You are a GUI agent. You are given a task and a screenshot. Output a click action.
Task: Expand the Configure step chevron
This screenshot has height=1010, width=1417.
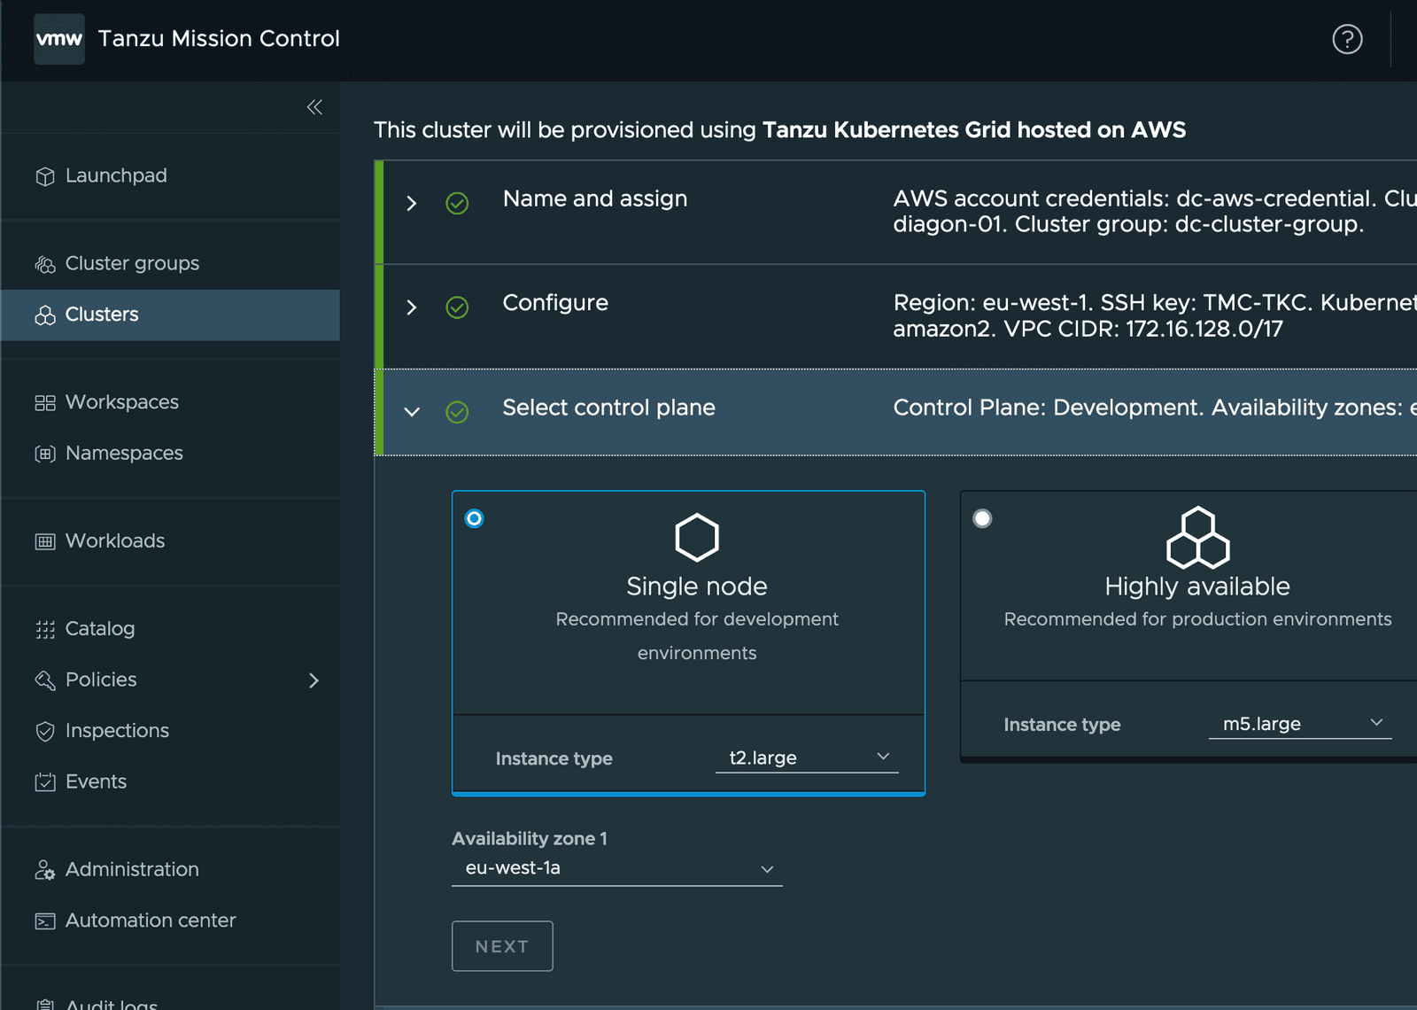411,307
